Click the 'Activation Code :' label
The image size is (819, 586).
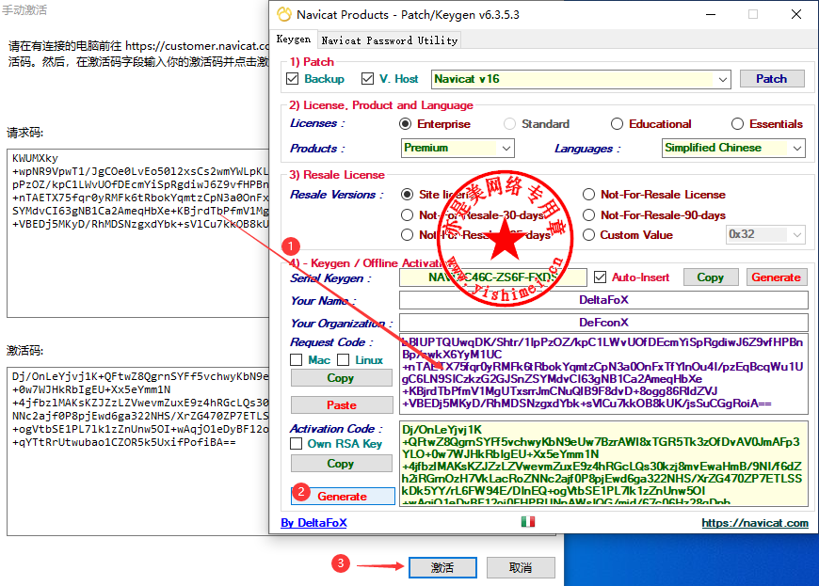pos(336,429)
